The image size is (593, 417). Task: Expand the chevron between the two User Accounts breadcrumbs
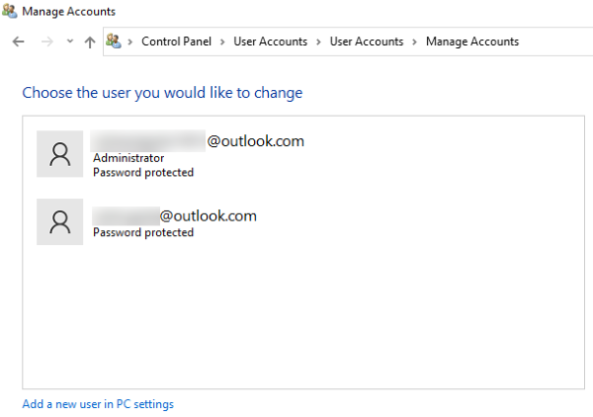pos(319,42)
